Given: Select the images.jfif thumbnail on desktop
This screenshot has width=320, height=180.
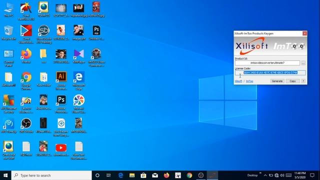Looking at the screenshot, I should [79, 32].
